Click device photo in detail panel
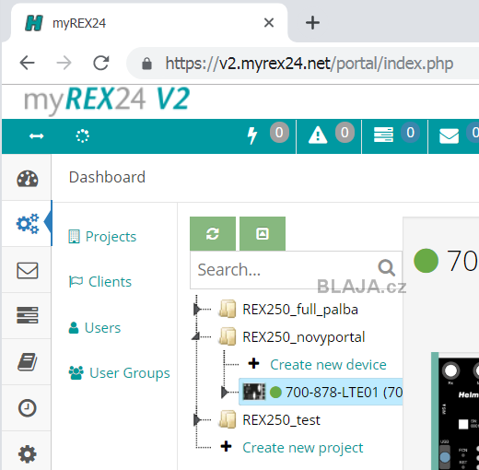 tap(456, 411)
